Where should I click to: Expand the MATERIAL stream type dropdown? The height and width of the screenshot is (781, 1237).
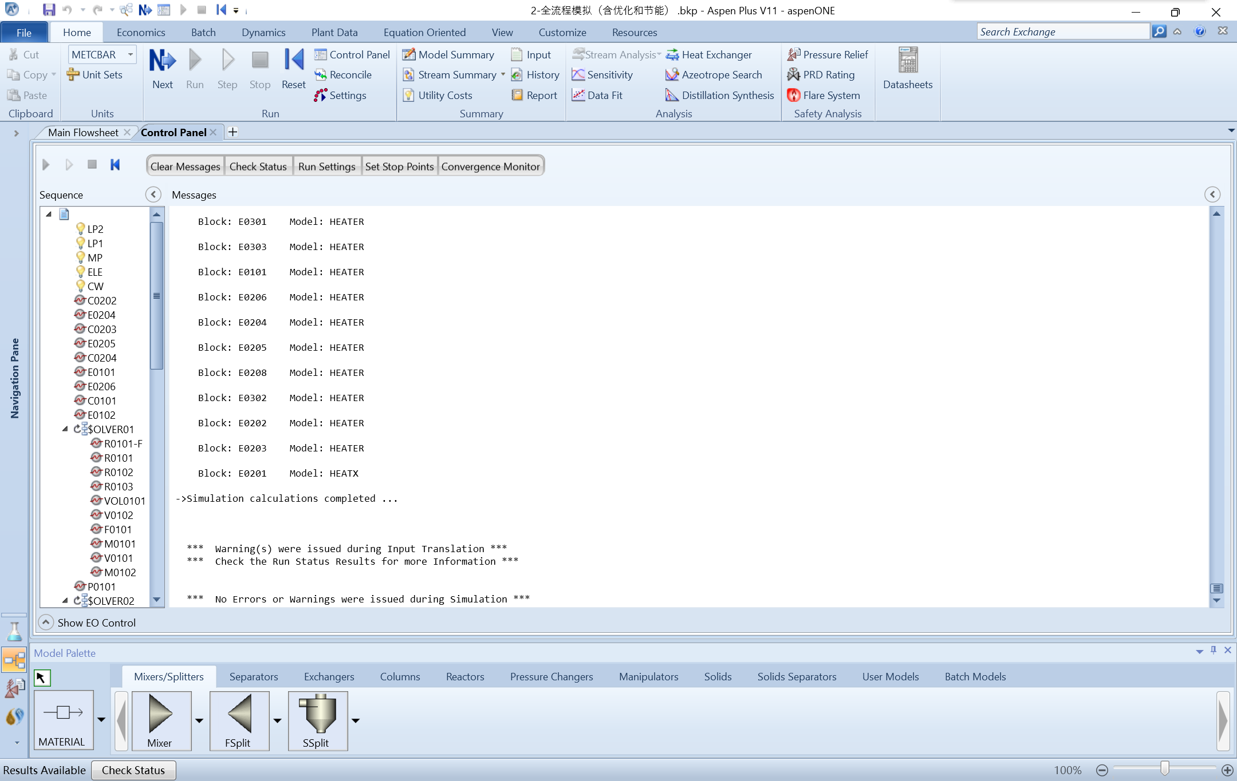point(101,720)
